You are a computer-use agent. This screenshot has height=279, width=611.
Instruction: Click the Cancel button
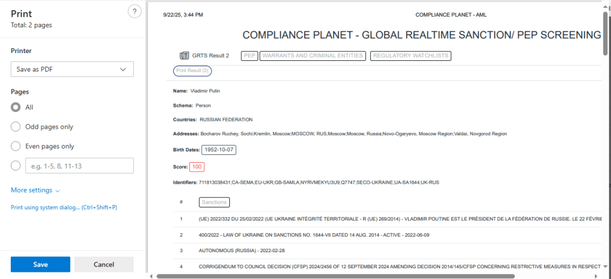pos(104,264)
